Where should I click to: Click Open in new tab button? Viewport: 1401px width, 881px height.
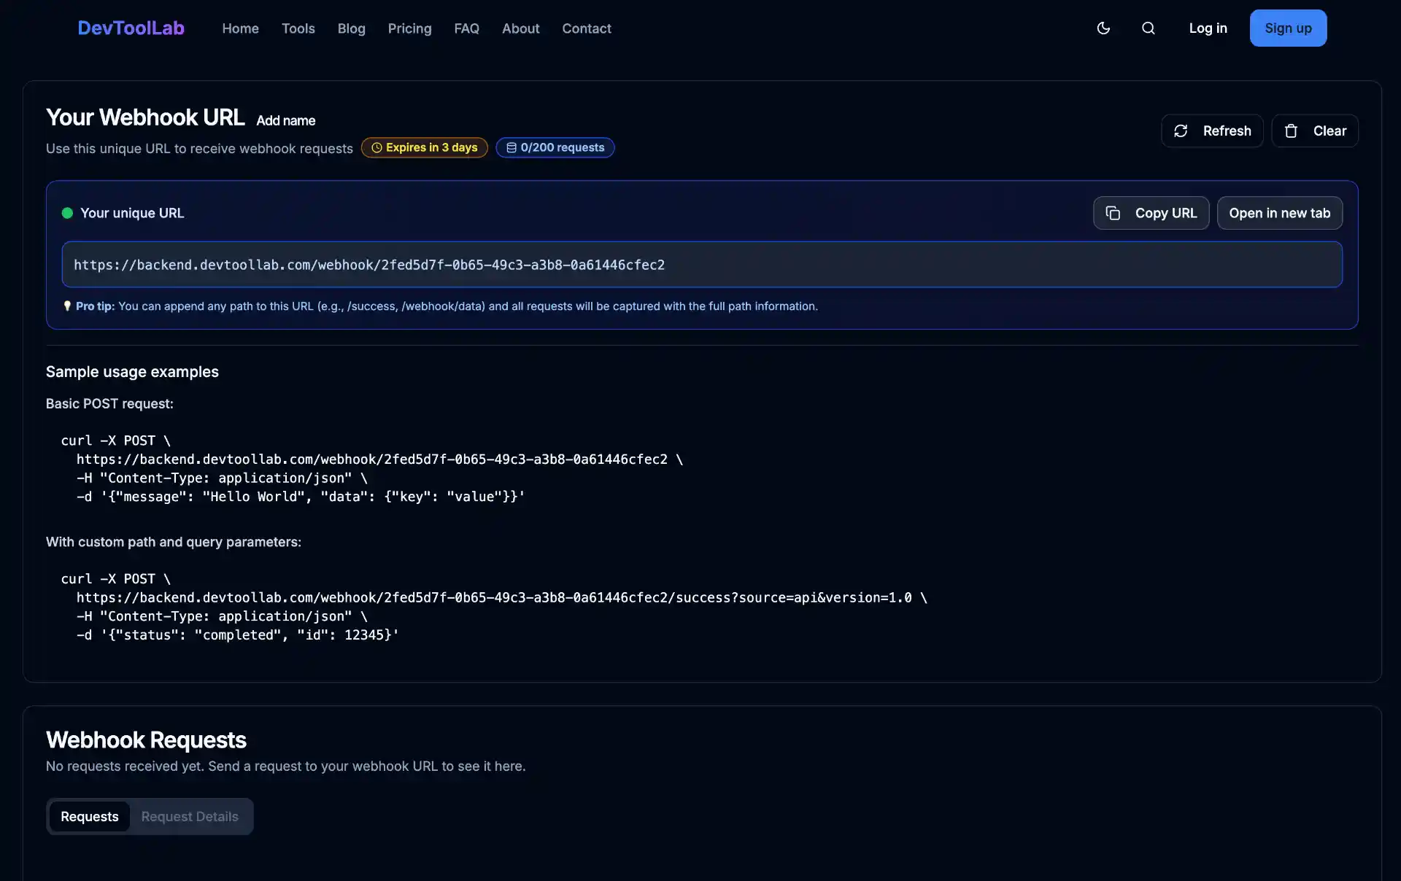(x=1279, y=213)
